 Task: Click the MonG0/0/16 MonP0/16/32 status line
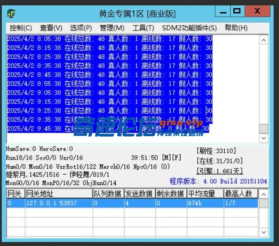click(x=61, y=183)
